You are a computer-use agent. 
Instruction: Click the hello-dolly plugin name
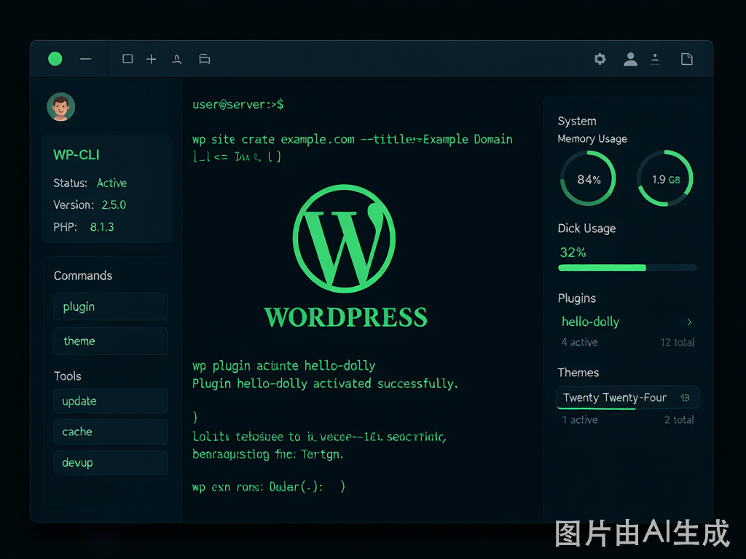pyautogui.click(x=590, y=322)
